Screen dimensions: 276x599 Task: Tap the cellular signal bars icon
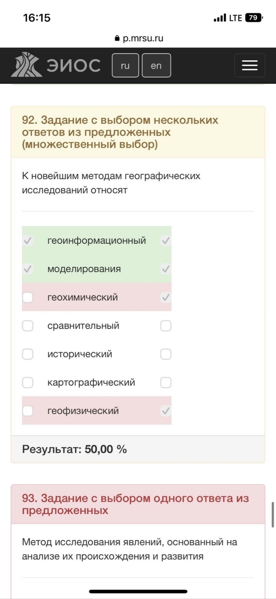tap(219, 18)
